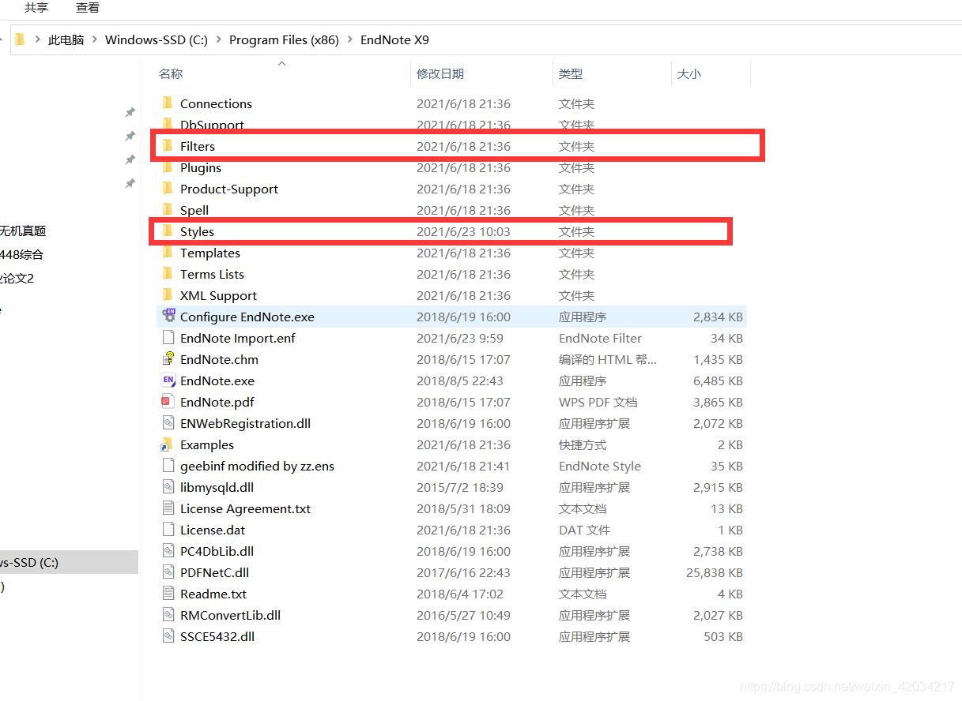962x701 pixels.
Task: Click the 25,838 KB size value
Action: point(715,572)
